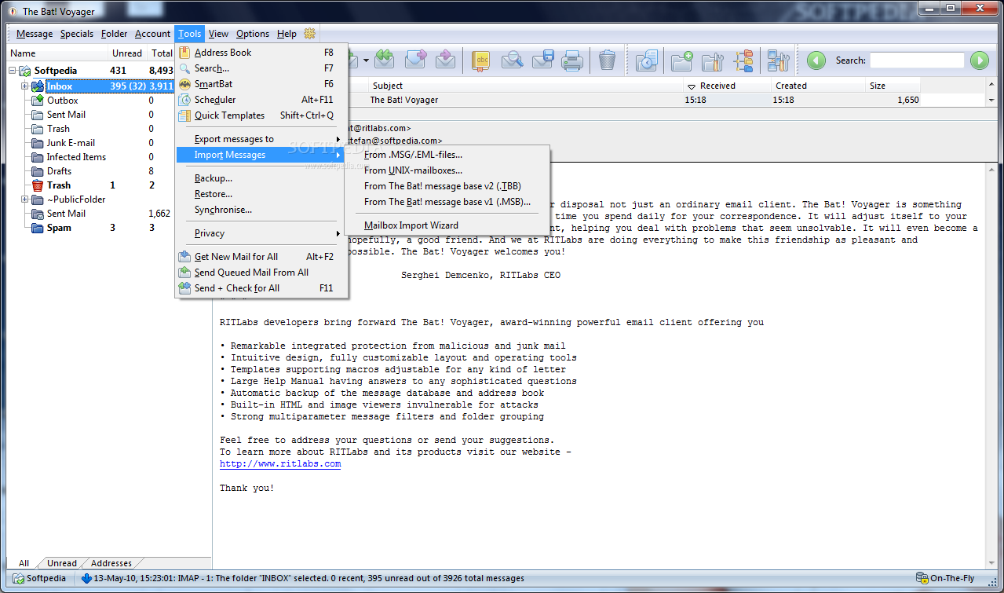Click the Redirect message toolbar icon

point(445,60)
